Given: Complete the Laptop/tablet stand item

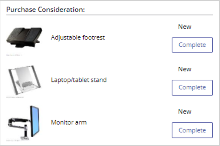Looking at the screenshot, I should coord(192,88).
